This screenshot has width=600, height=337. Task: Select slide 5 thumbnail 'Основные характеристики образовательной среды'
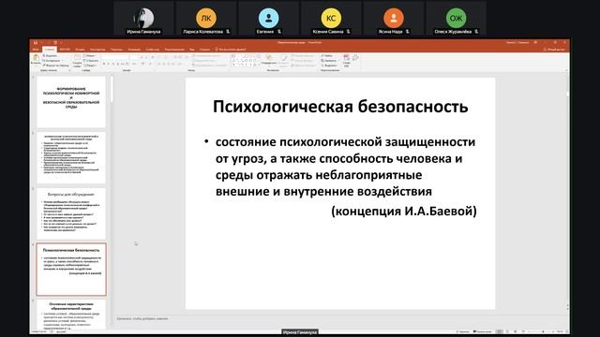pyautogui.click(x=71, y=315)
